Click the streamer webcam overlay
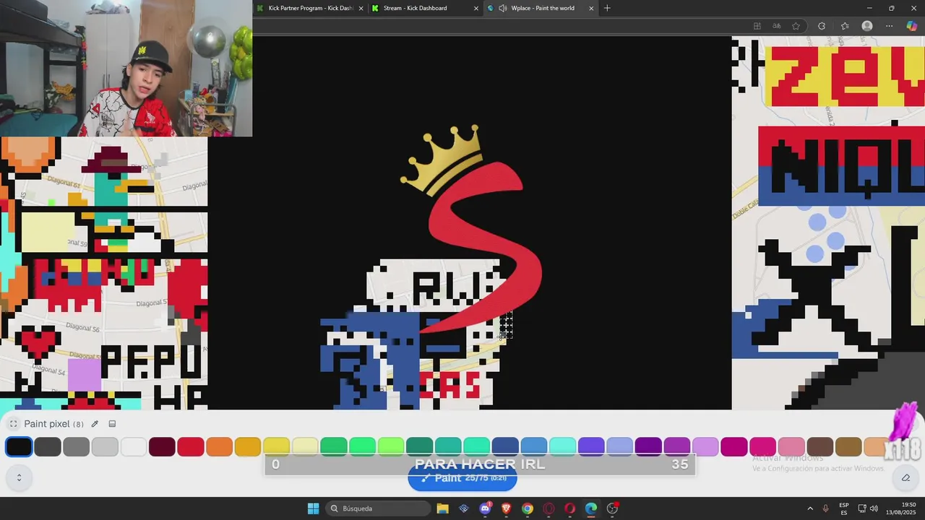Image resolution: width=925 pixels, height=520 pixels. (x=126, y=69)
